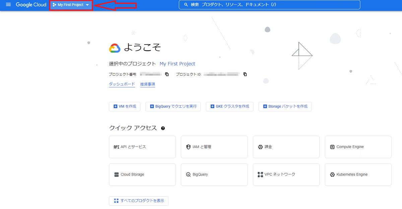This screenshot has height=209, width=402.
Task: Show quick access help tooltip icon
Action: [x=163, y=128]
